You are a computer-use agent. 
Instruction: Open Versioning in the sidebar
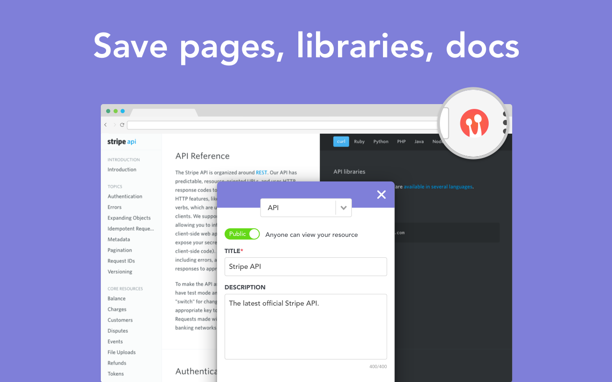(x=120, y=272)
